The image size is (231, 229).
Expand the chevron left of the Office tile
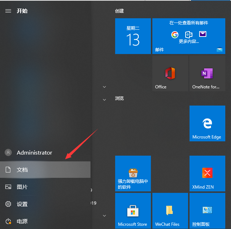pos(104,87)
